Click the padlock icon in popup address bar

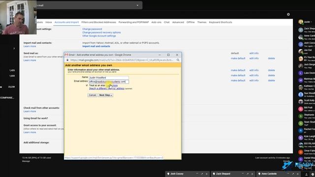[x=67, y=60]
